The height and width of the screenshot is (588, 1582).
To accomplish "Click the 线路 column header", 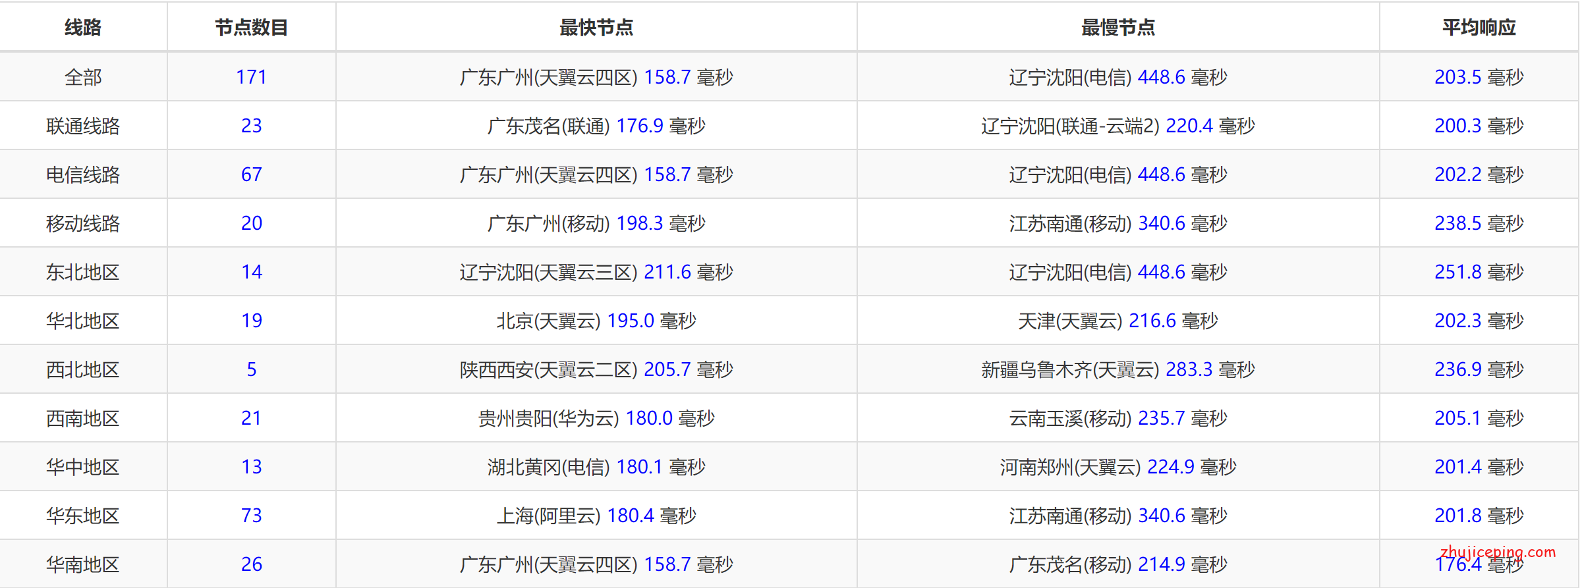I will coord(83,28).
